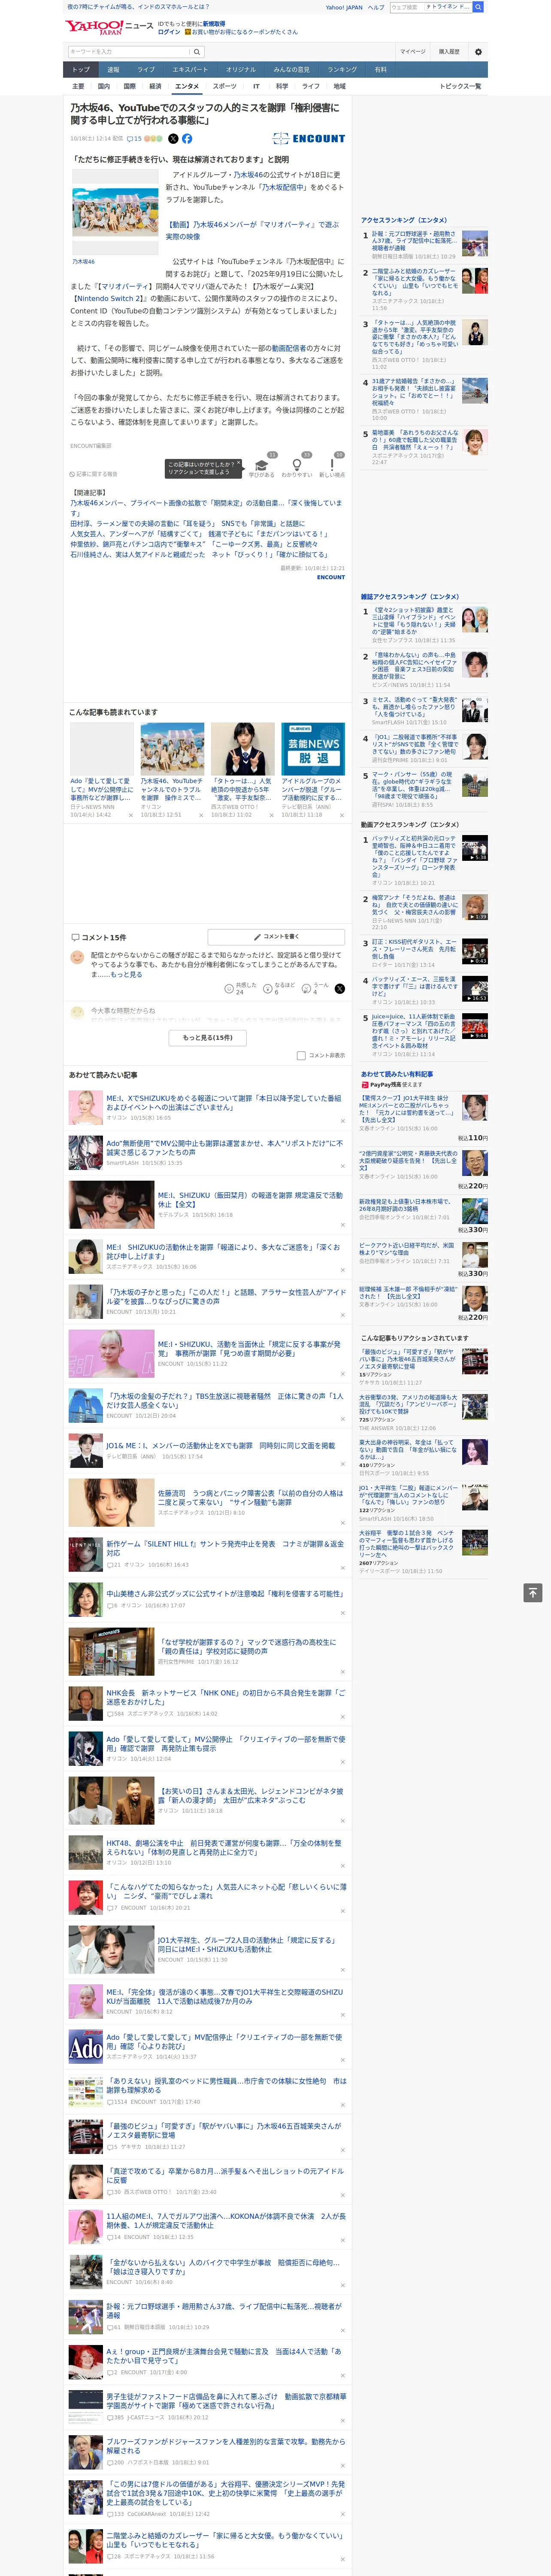Click the …もっと見る link in first comment

tap(126, 974)
